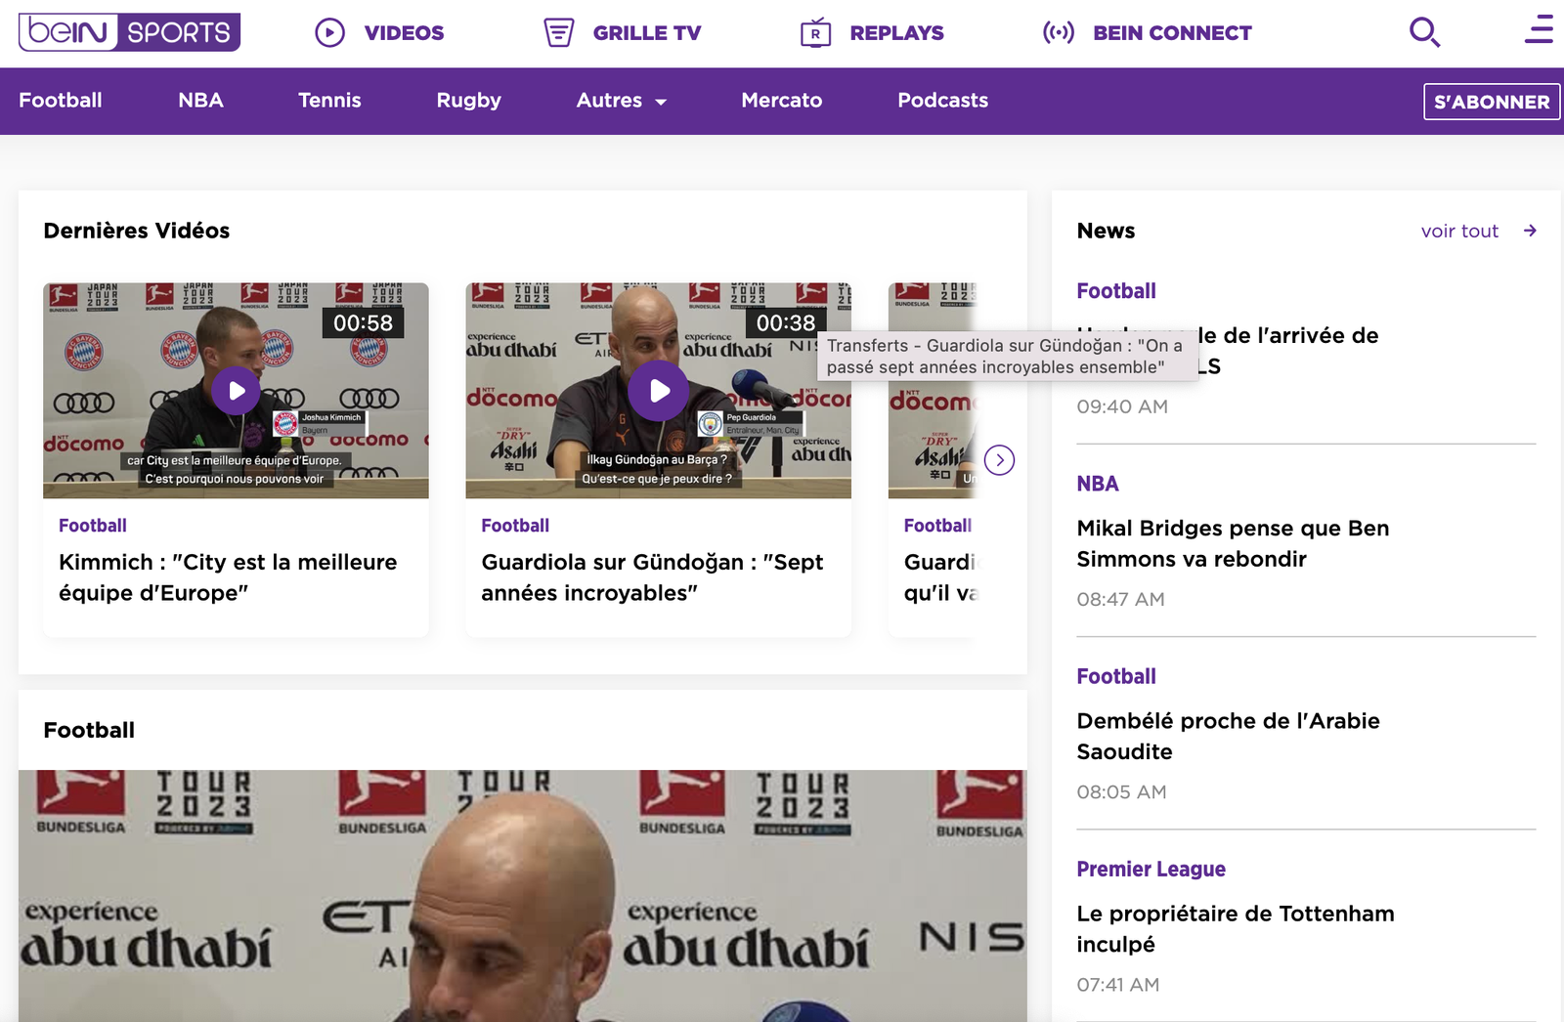Select the Tennis navigation tab
Screen dimensions: 1564x1022
tap(329, 101)
